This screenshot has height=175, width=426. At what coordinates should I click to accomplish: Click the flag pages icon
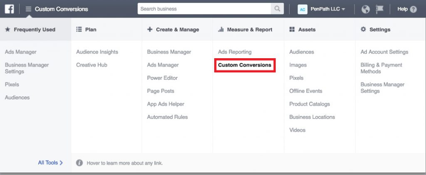(379, 9)
